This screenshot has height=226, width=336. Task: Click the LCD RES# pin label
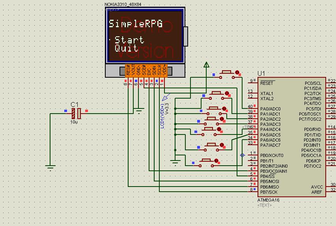(128, 70)
